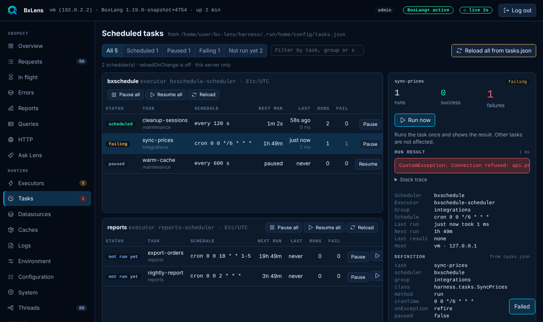The image size is (543, 322).
Task: Focus the task filter input field
Action: point(317,50)
